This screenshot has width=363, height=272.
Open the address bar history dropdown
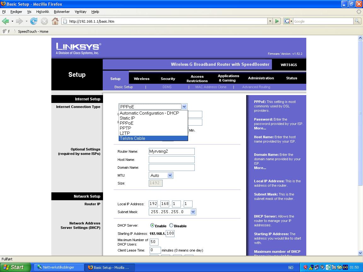pos(270,21)
